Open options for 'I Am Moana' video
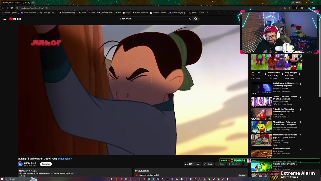 pos(301,84)
